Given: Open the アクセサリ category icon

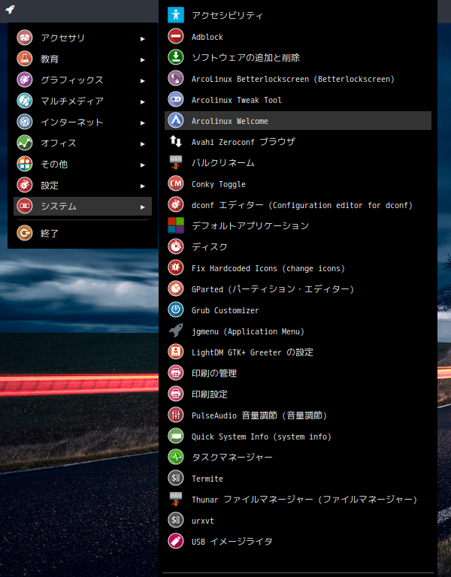Looking at the screenshot, I should 25,38.
